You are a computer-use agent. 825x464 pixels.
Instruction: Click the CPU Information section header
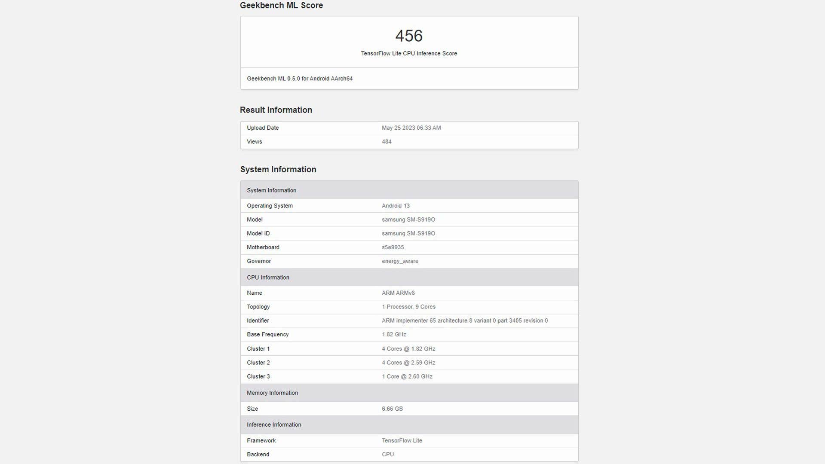[x=268, y=277]
